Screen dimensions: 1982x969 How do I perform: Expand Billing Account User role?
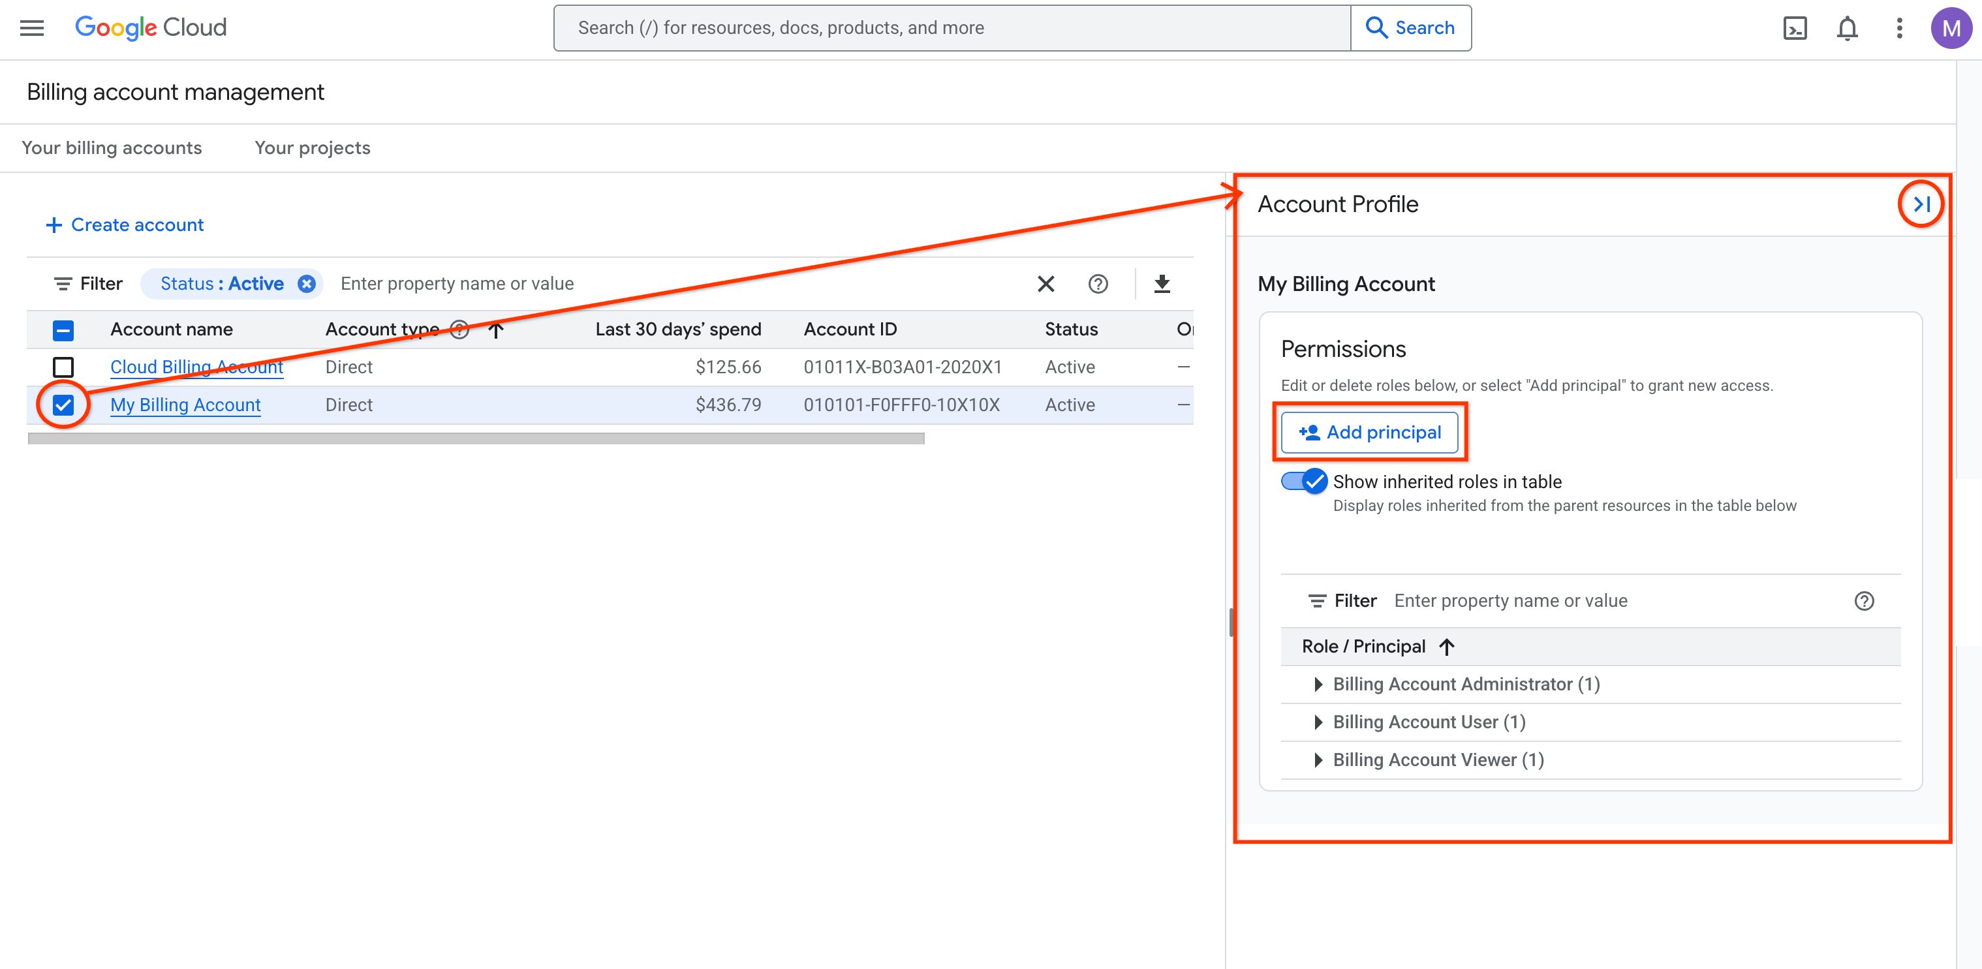[x=1319, y=722]
